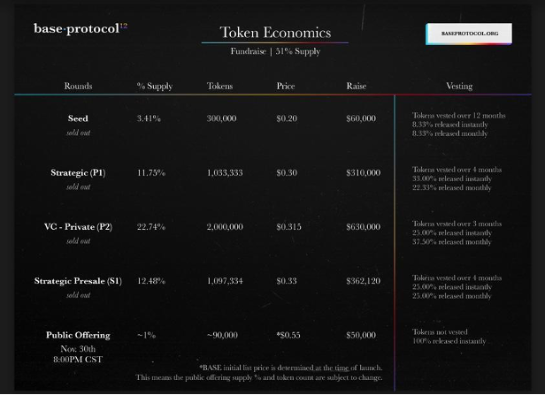Select the Strategic Presale (S1) label
This screenshot has height=395, width=545.
tap(78, 281)
